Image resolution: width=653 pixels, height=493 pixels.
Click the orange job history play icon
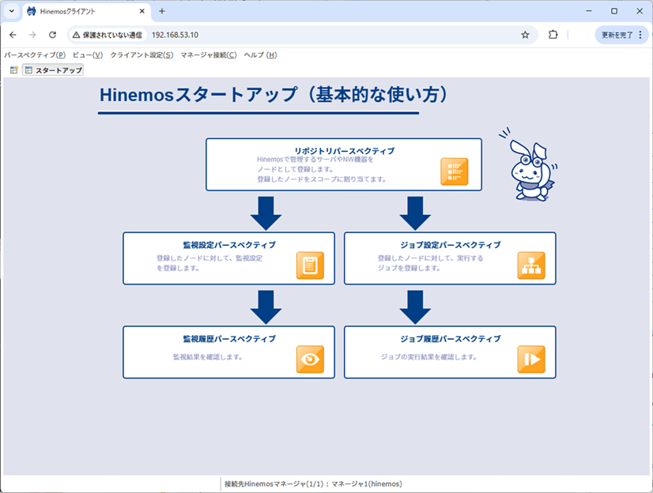(x=531, y=359)
